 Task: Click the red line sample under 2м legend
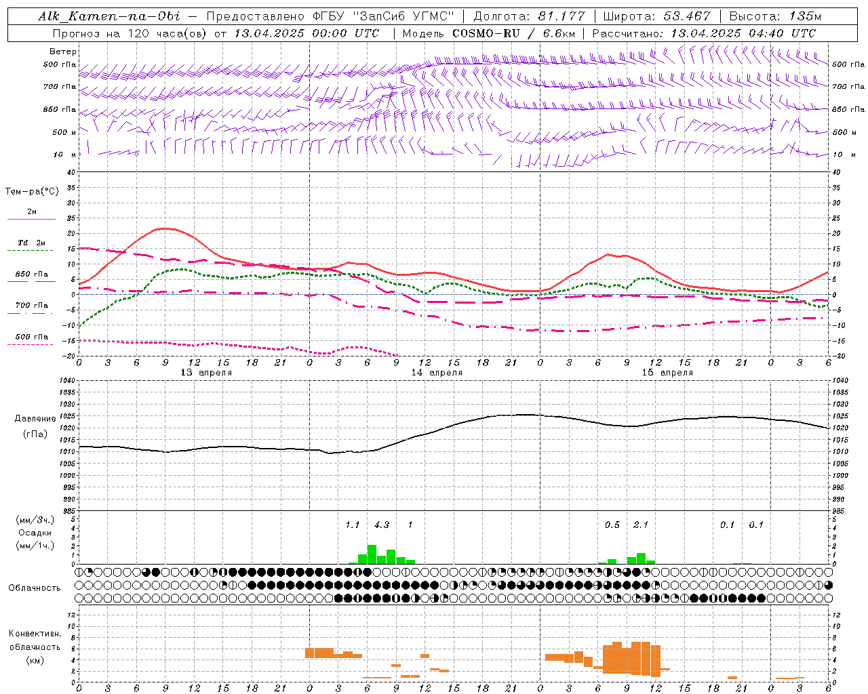coord(31,219)
